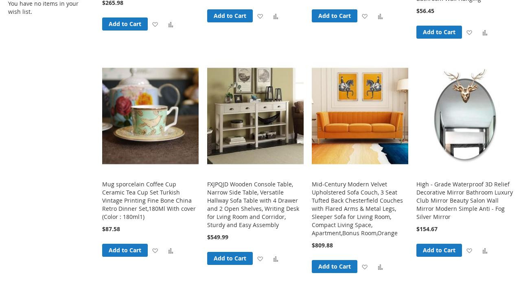Add the FXJPQJD Console Table to wish list
The image size is (521, 293).
[260, 259]
